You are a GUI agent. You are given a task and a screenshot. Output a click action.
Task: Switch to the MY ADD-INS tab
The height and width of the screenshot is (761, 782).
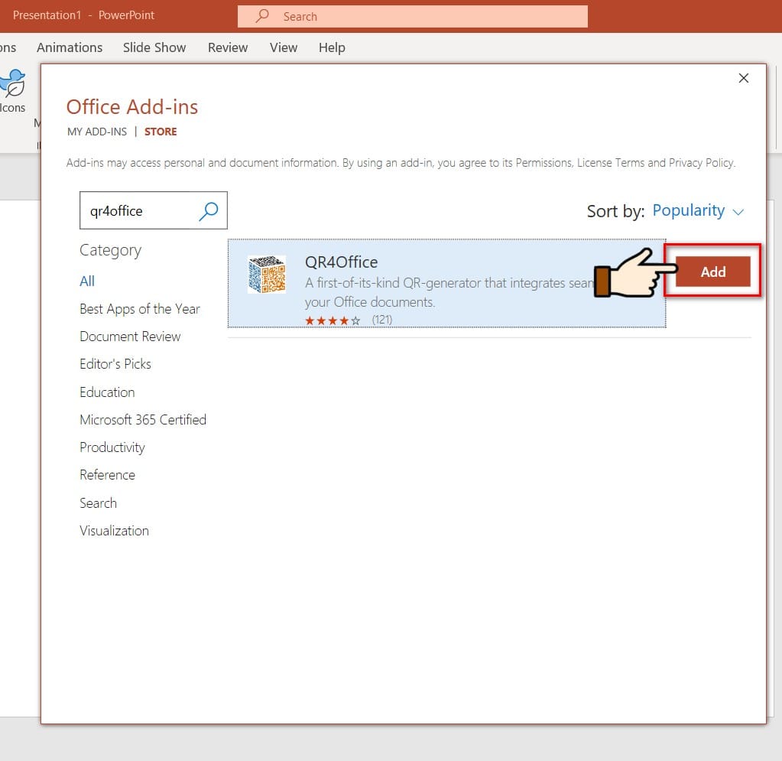pos(97,132)
